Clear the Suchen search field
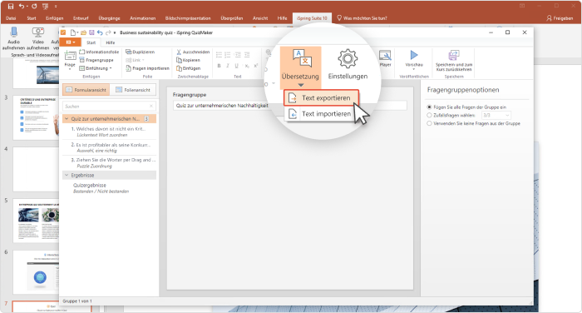Image resolution: width=582 pixels, height=313 pixels. coord(151,107)
